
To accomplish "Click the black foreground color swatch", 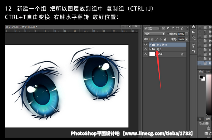I will [201, 77].
